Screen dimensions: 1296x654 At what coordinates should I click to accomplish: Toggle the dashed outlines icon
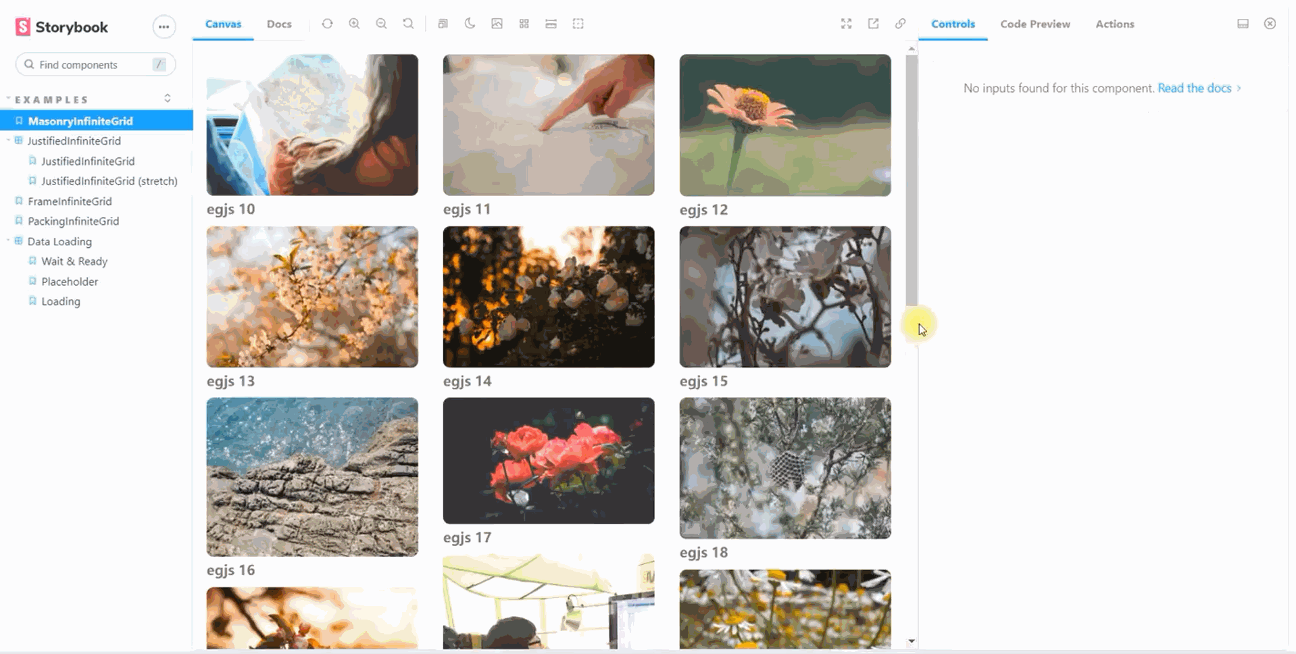tap(578, 24)
